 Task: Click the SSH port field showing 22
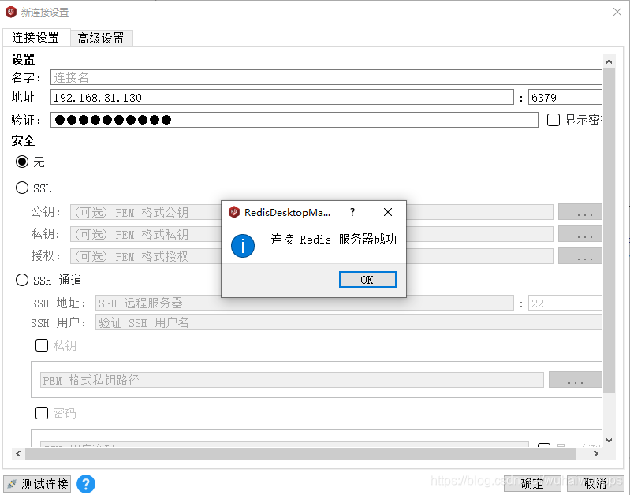pos(565,303)
